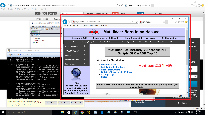This screenshot has width=205, height=115.
Task: Click the OWASP logo image in Mutillidae sidebar
Action: tap(76, 73)
